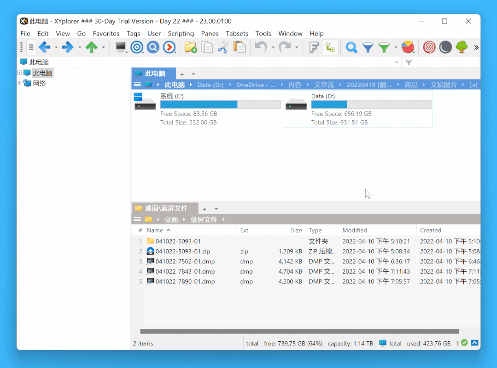Click the blue Back arrow icon
497x368 pixels.
point(44,47)
